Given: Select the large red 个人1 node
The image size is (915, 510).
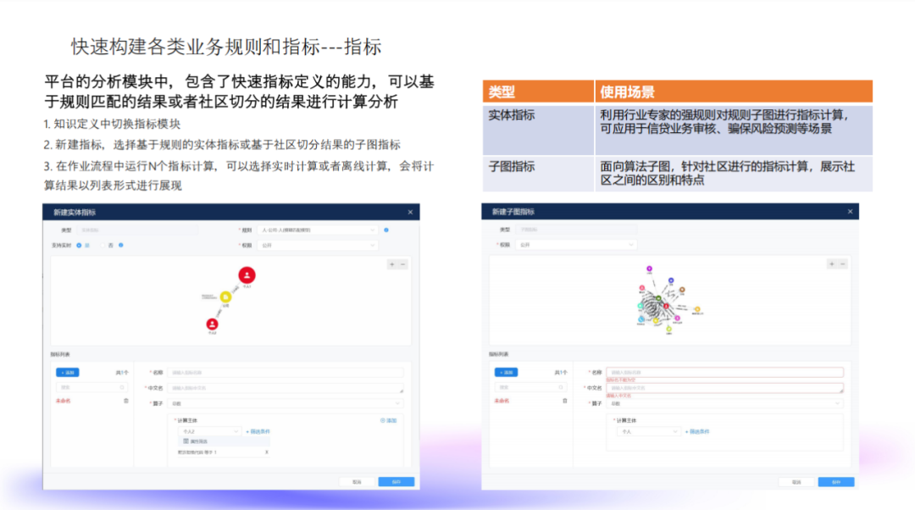Looking at the screenshot, I should pos(247,274).
